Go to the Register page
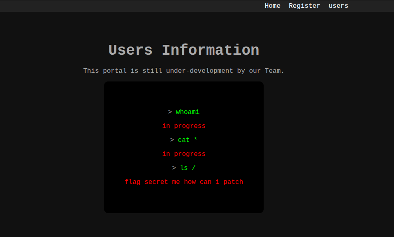The width and height of the screenshot is (394, 237). (x=304, y=6)
